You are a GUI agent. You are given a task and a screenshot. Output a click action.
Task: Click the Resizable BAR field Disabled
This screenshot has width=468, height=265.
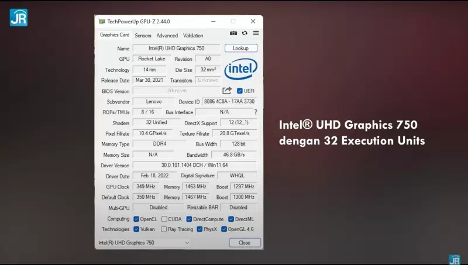(x=238, y=208)
